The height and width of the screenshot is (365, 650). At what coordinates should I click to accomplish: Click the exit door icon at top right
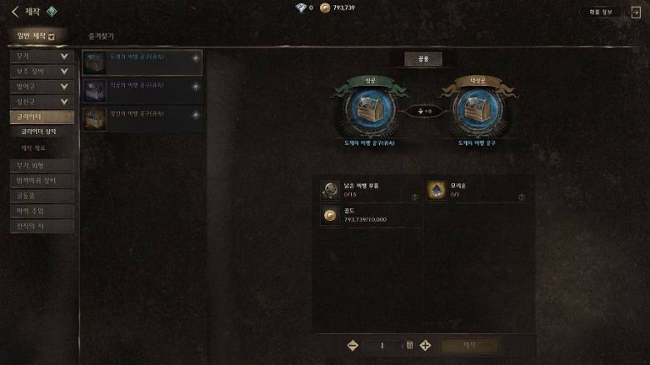click(636, 12)
